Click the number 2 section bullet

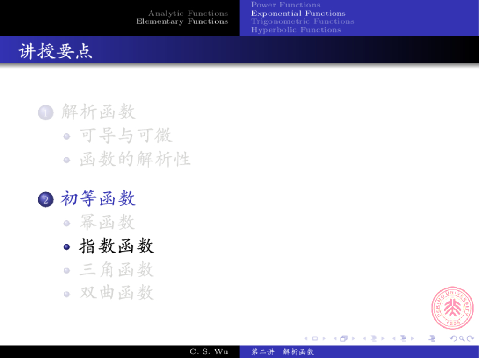[x=45, y=200]
